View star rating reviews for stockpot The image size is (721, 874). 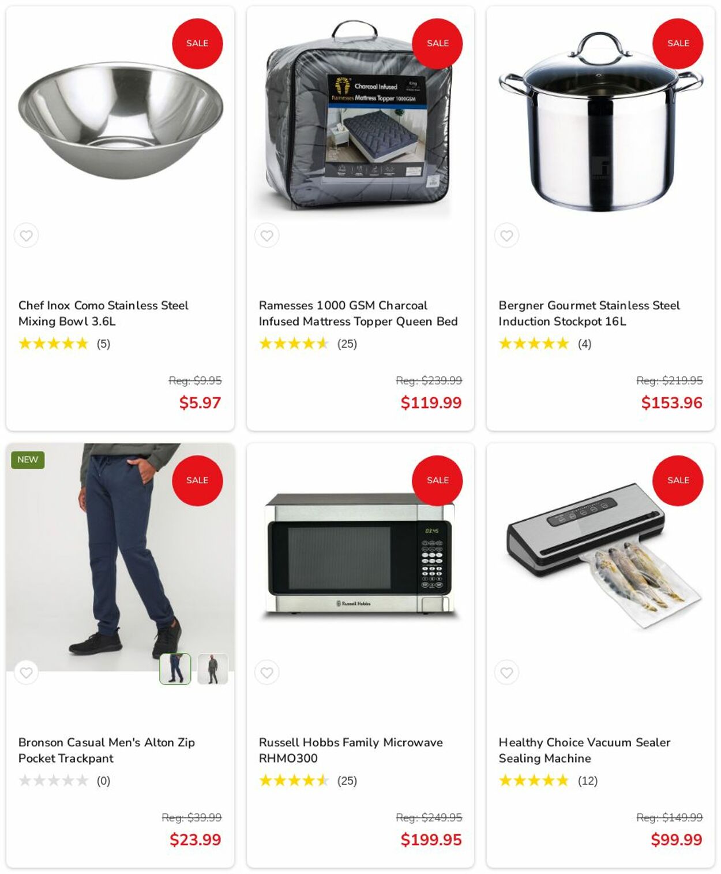coord(545,344)
